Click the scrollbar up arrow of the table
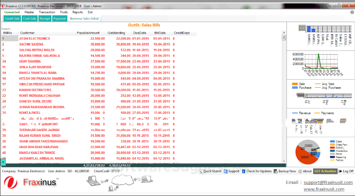 pos(284,33)
